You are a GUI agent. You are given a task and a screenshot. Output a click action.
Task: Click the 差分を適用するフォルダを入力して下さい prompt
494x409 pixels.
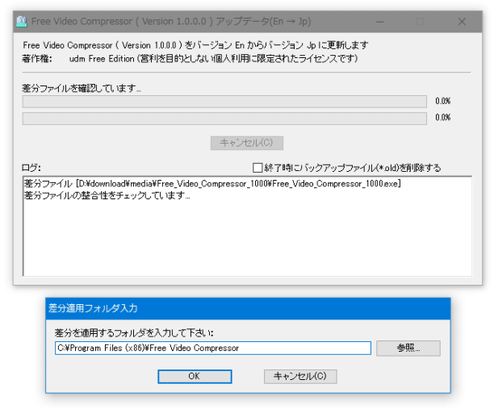pos(134,332)
